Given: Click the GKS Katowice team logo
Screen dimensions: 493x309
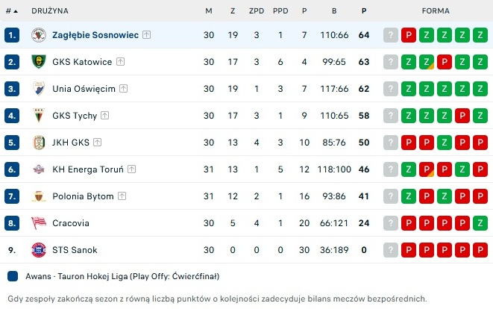Looking at the screenshot, I should 39,62.
